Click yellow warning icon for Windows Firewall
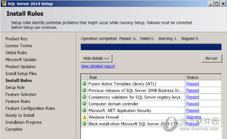227x139 pixels. tap(84, 117)
